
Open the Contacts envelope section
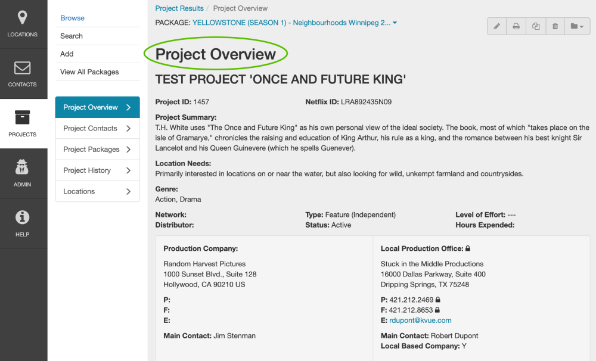coord(23,74)
